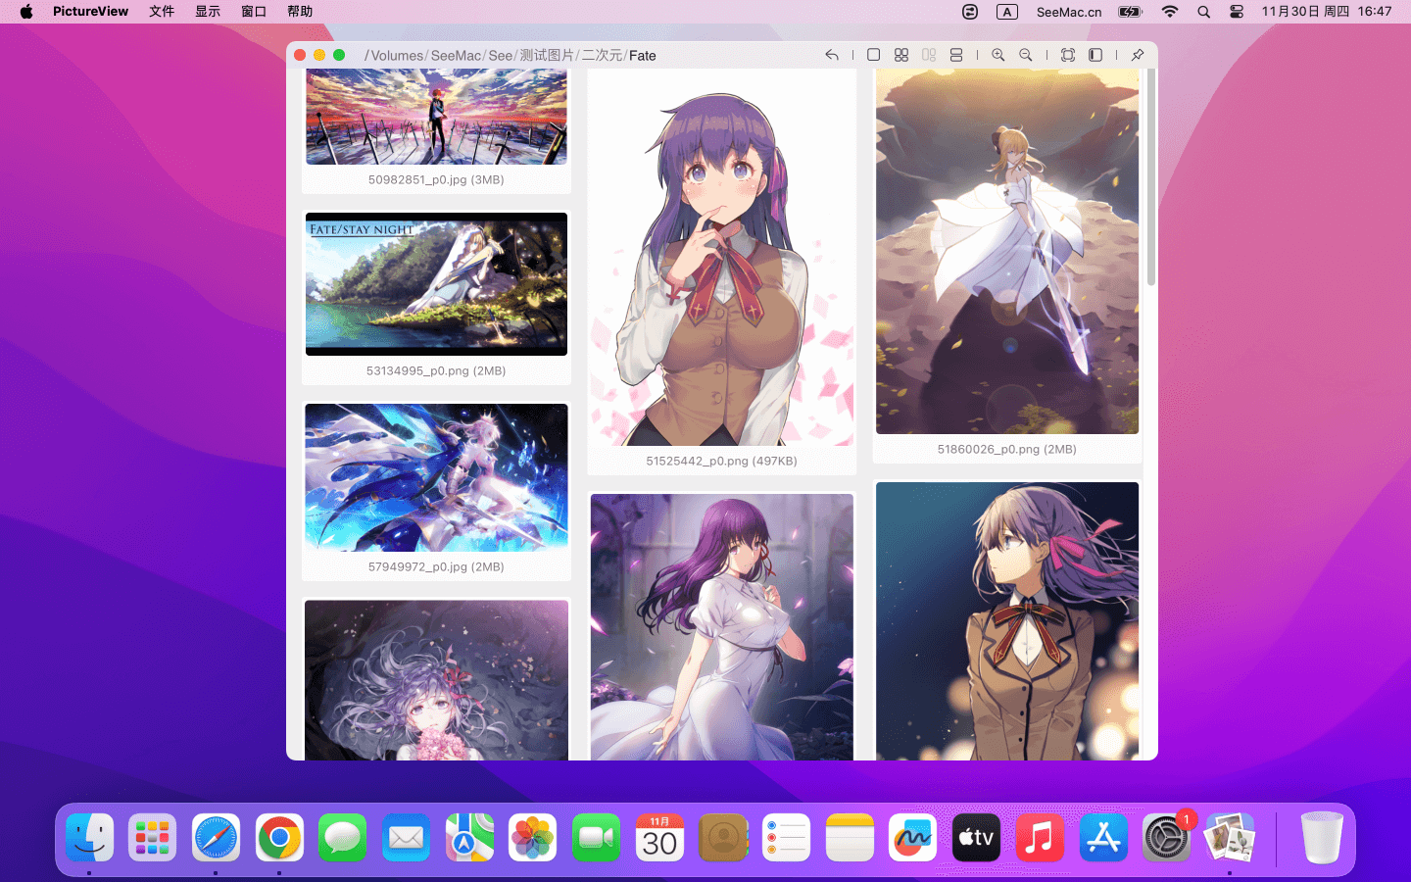Click SeeMac.cn menu bar item
The width and height of the screenshot is (1411, 882).
coord(1069,12)
